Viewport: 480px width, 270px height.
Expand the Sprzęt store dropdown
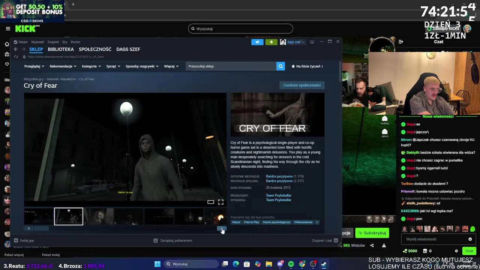113,66
